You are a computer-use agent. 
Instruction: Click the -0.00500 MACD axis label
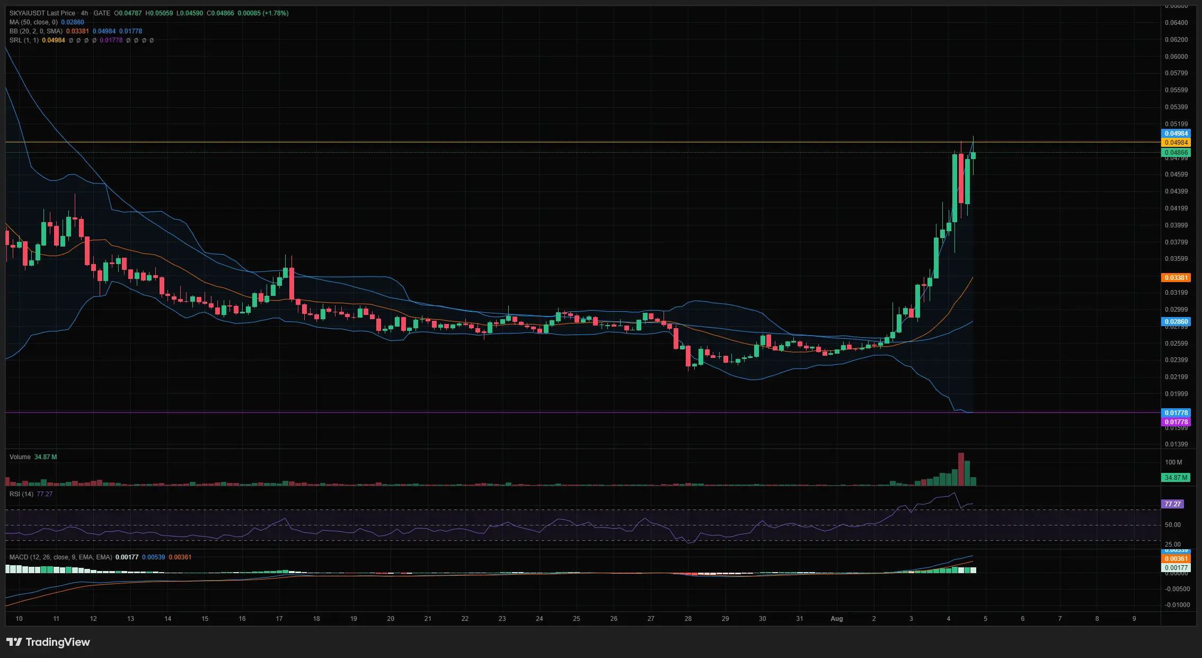[x=1177, y=589]
